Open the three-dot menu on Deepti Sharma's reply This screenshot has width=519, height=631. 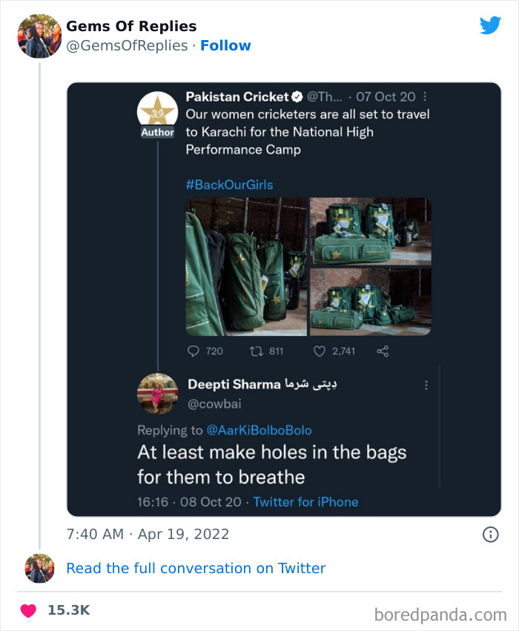[x=426, y=385]
